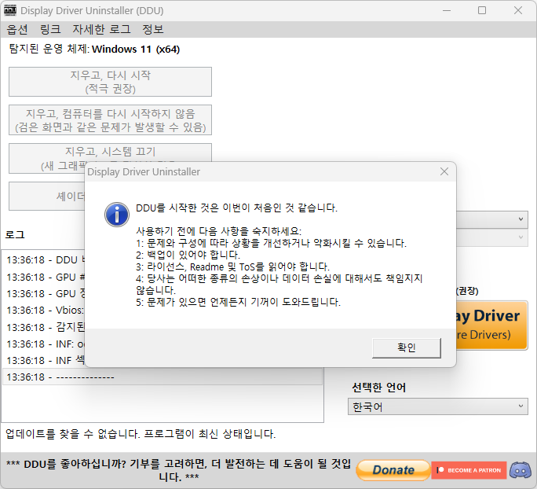Viewport: 537px width, 489px height.
Task: Open the 정보 menu
Action: pos(153,30)
